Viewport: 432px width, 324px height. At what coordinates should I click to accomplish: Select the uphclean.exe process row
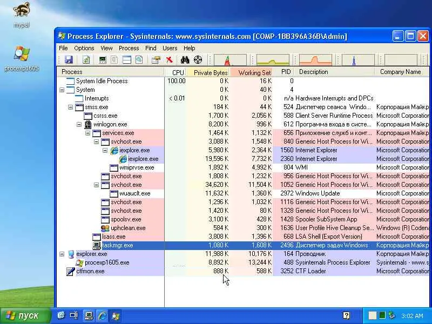point(243,228)
